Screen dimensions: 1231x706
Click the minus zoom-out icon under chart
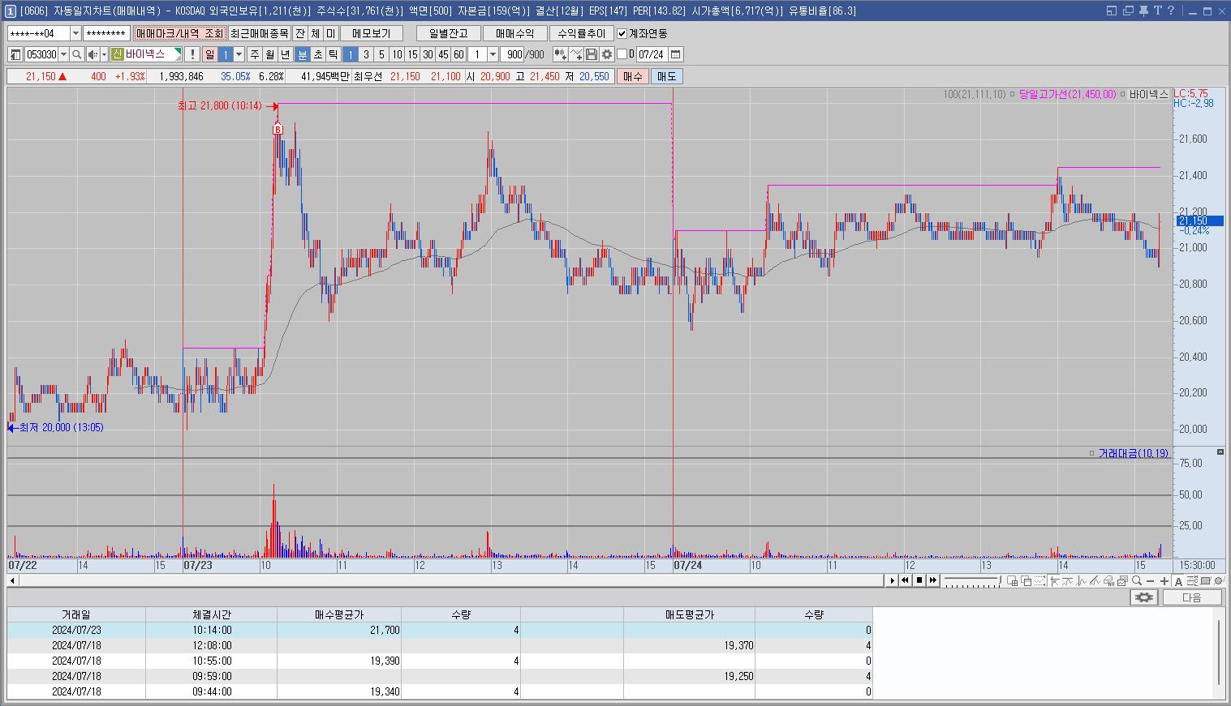1150,580
